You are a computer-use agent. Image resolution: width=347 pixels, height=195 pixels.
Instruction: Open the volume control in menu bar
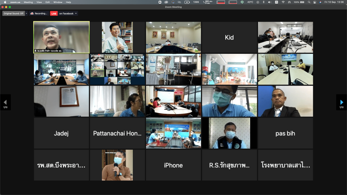click(x=270, y=2)
